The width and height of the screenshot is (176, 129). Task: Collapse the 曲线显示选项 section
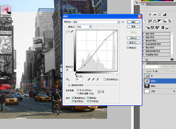pyautogui.click(x=69, y=85)
